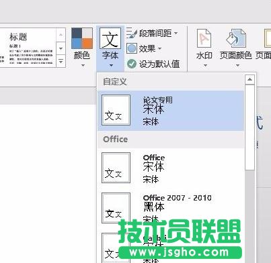This screenshot has height=263, width=271.
Task: Click the 效果 circle icon
Action: pyautogui.click(x=132, y=48)
